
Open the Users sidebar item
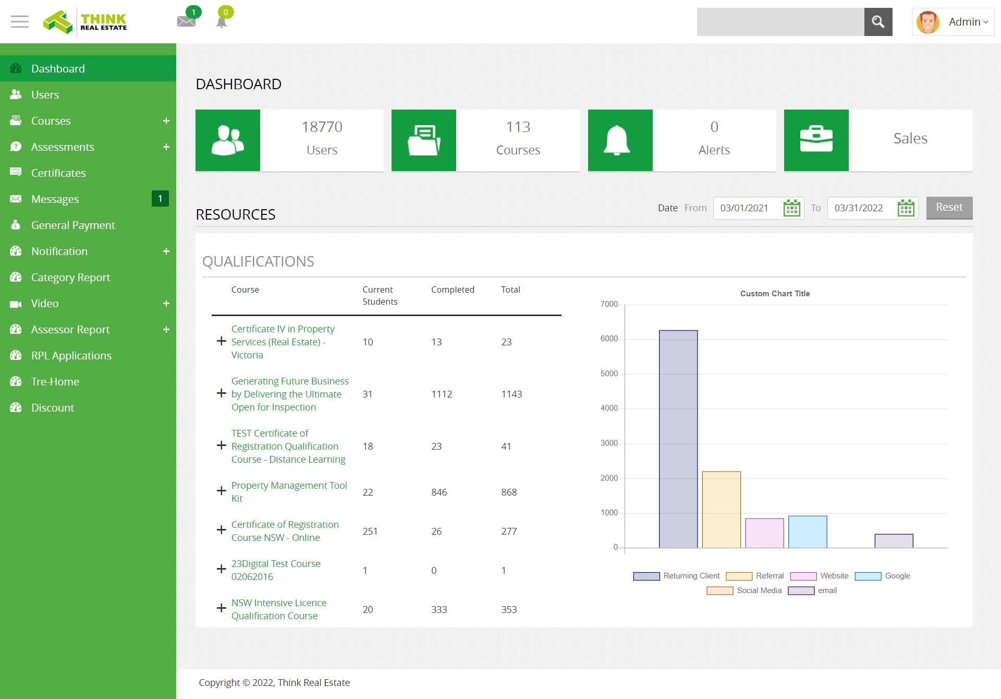click(x=88, y=94)
